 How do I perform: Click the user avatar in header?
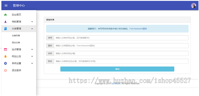(193, 6)
